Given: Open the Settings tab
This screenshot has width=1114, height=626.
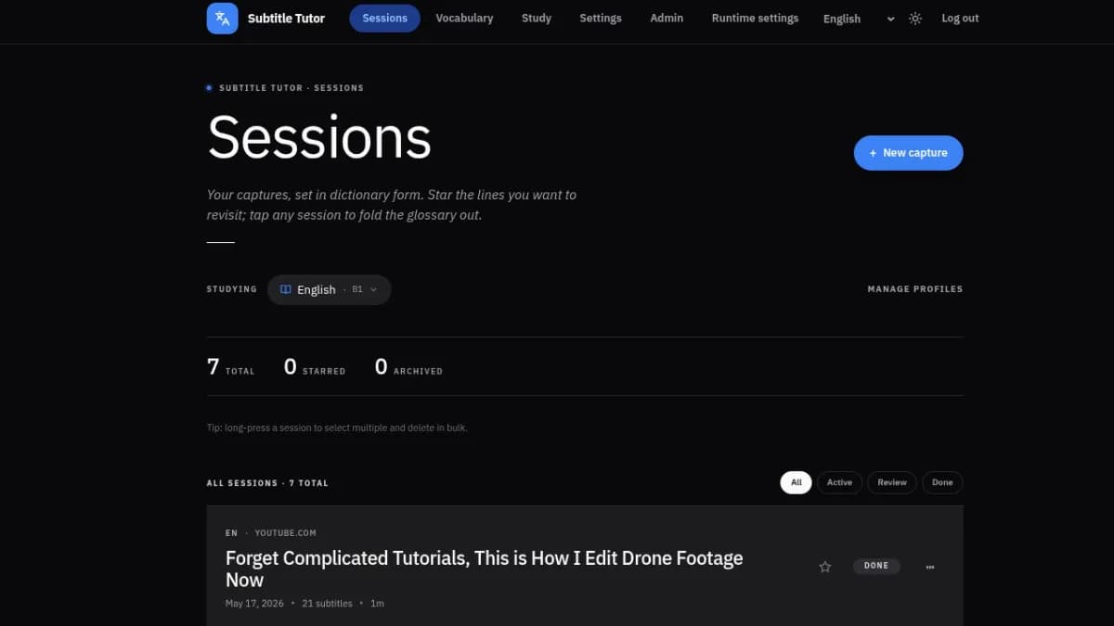Looking at the screenshot, I should [601, 18].
